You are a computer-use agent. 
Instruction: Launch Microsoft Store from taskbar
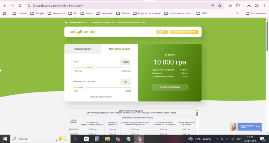pyautogui.click(x=86, y=139)
